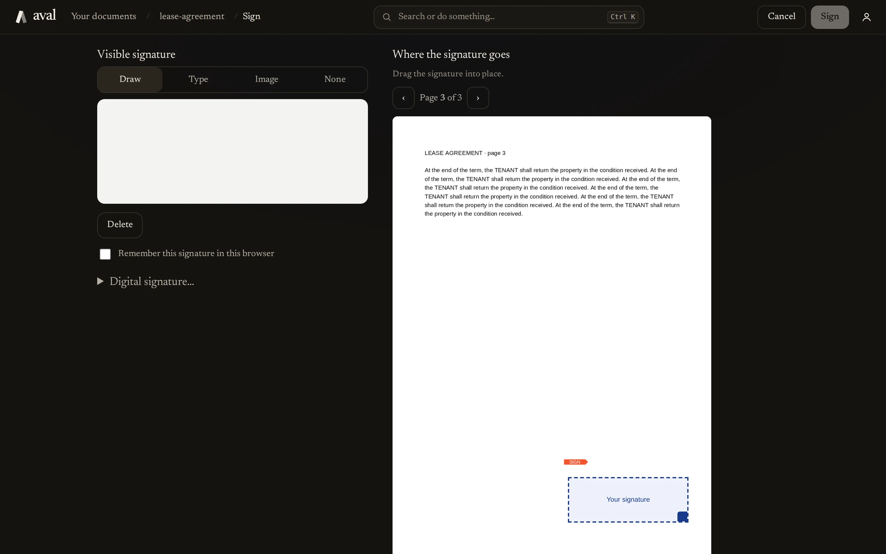Click Drag the signature into place text
Viewport: 886px width, 554px height.
pos(448,74)
